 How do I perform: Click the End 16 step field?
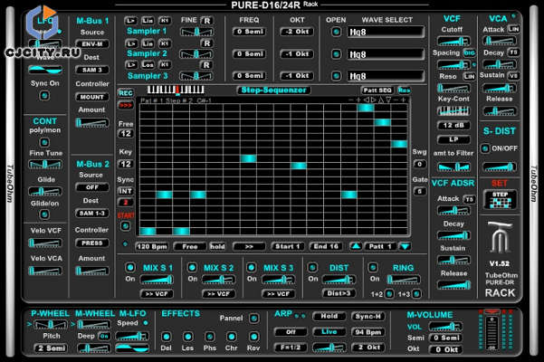click(326, 246)
